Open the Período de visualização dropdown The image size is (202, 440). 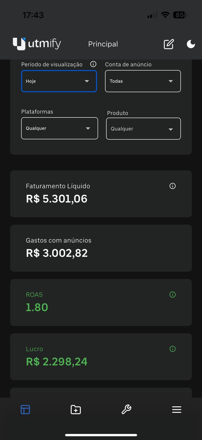click(59, 81)
